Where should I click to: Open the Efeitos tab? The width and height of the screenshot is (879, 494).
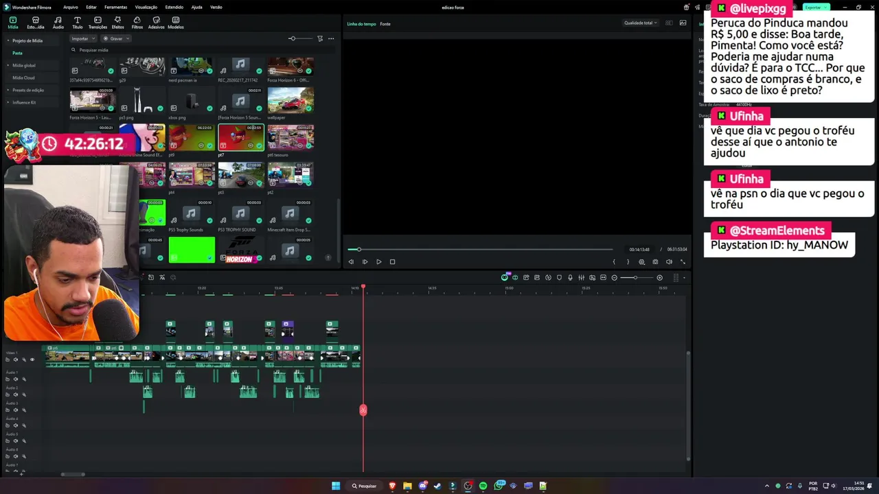coord(117,23)
